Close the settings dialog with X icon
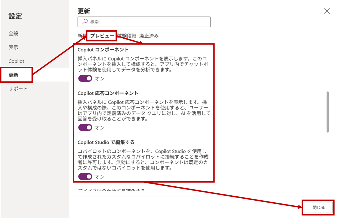This screenshot has width=337, height=218. point(327,11)
